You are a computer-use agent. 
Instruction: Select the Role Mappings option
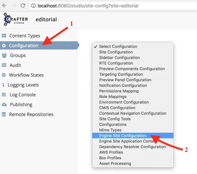113,97
